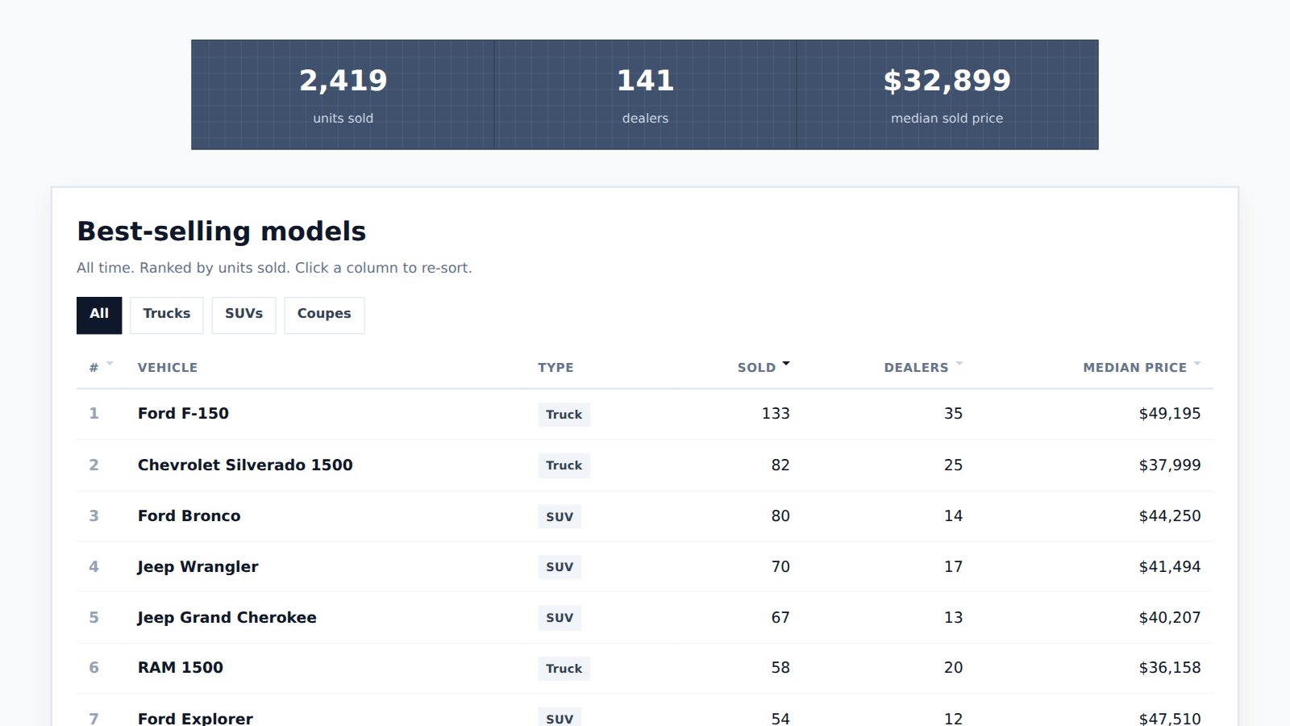Click the Truck badge for RAM 1500
Screen dimensions: 1290x726
564,669
